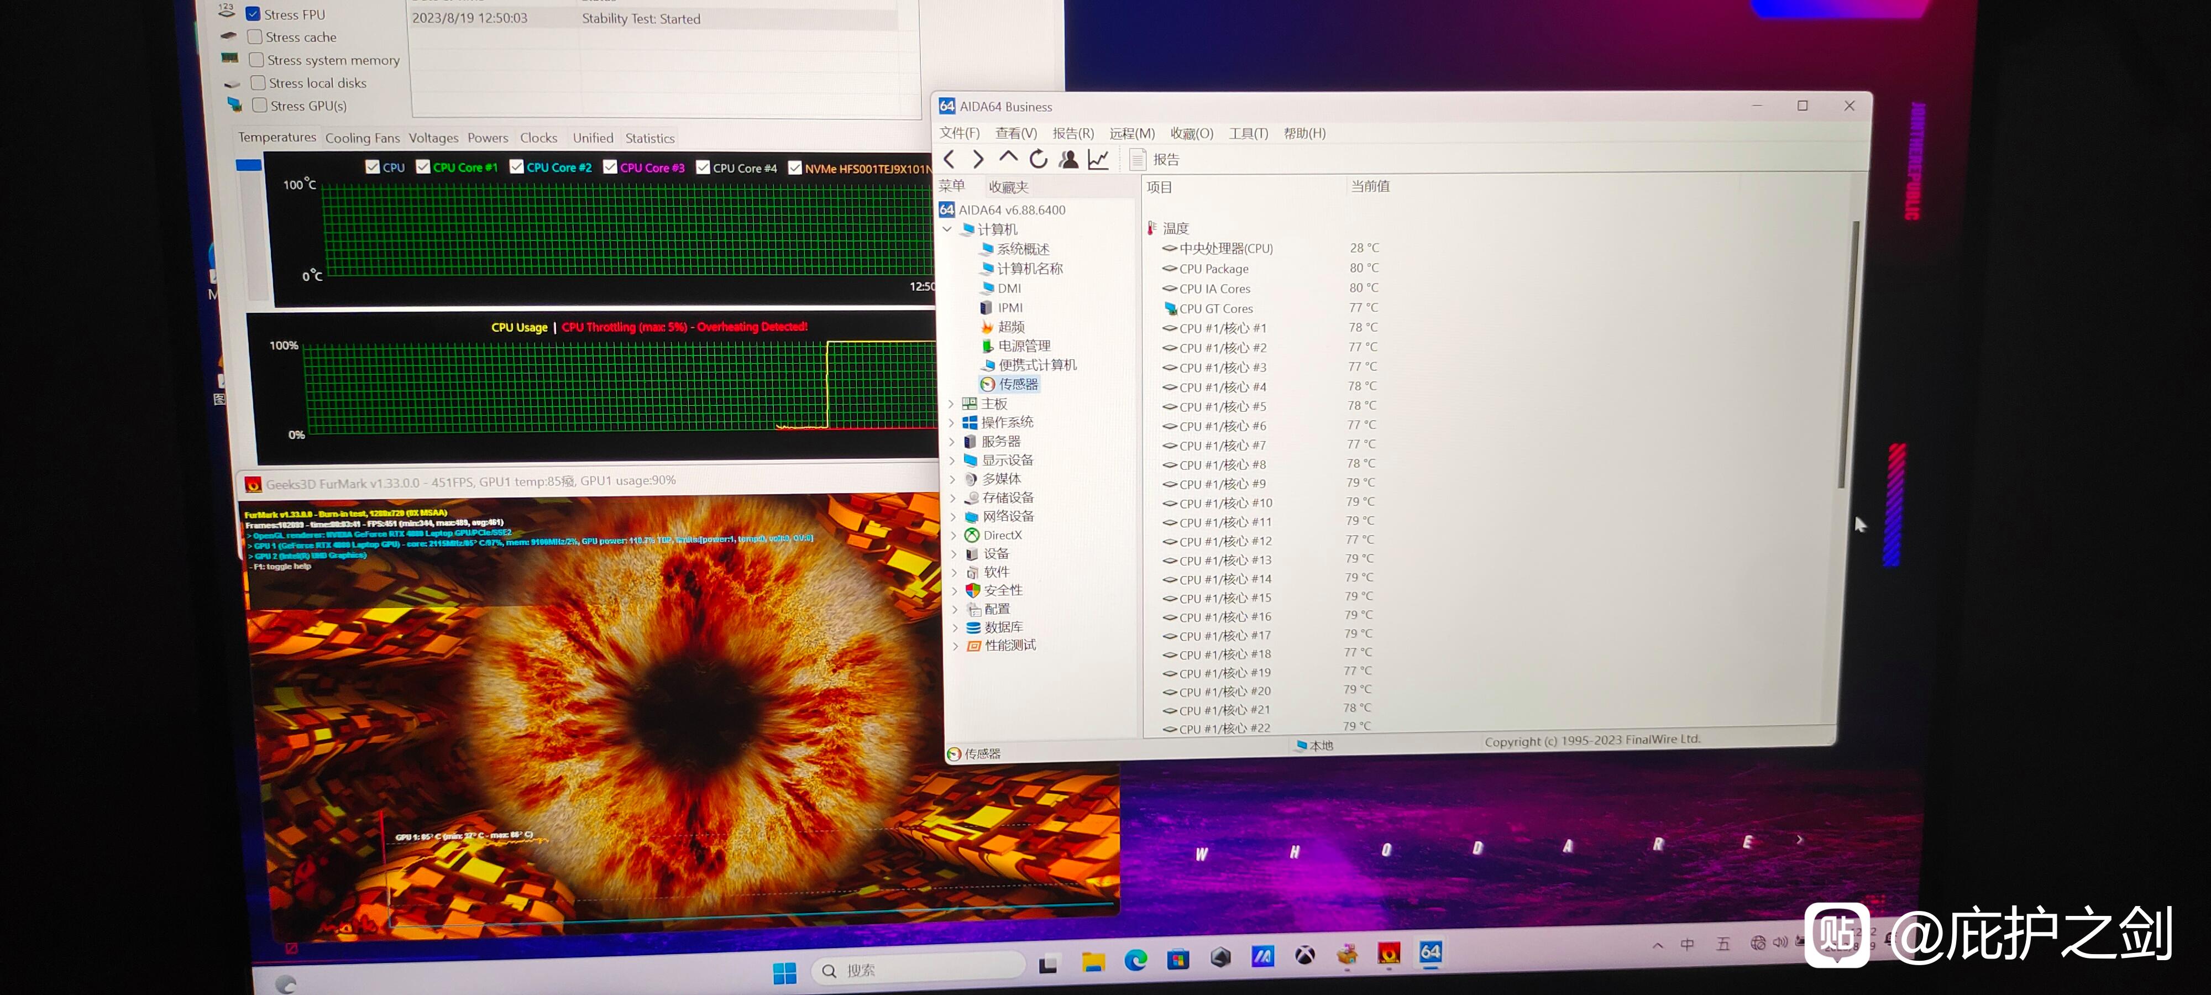Image resolution: width=2211 pixels, height=995 pixels.
Task: Open 文件(F) menu in AIDA64
Action: (x=958, y=133)
